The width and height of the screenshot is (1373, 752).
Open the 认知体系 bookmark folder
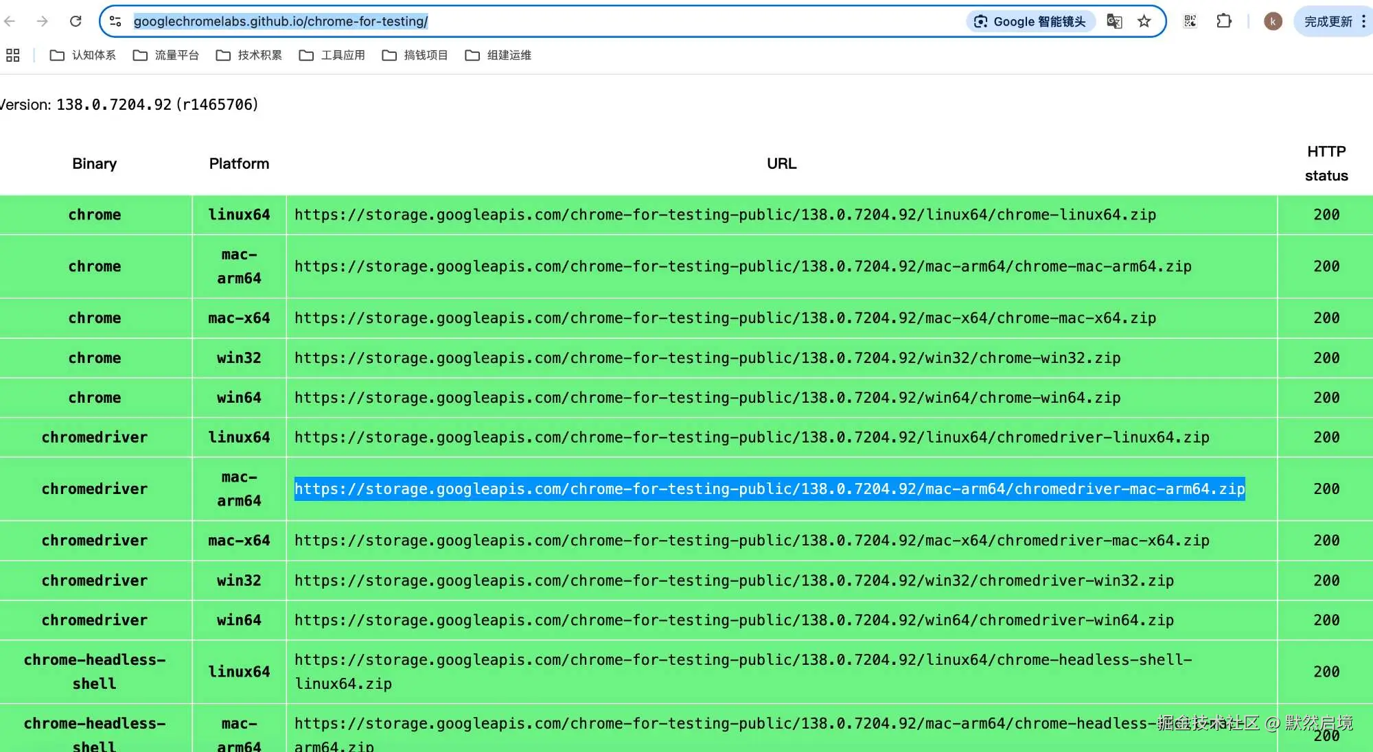pyautogui.click(x=82, y=55)
